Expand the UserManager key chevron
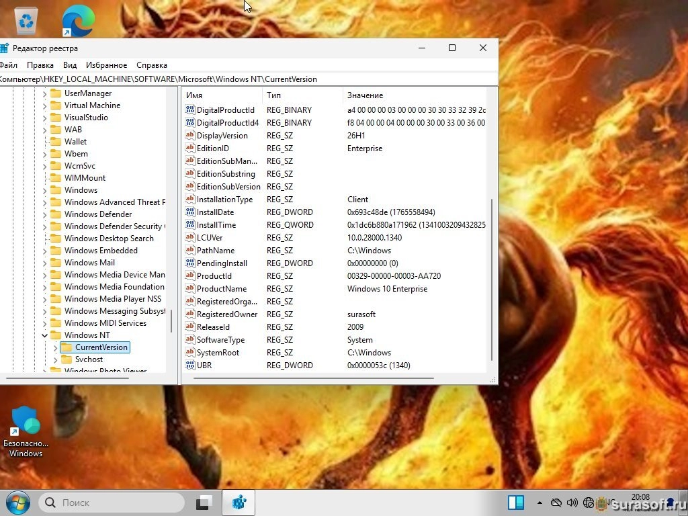Screen dimensions: 688x516 click(x=44, y=93)
